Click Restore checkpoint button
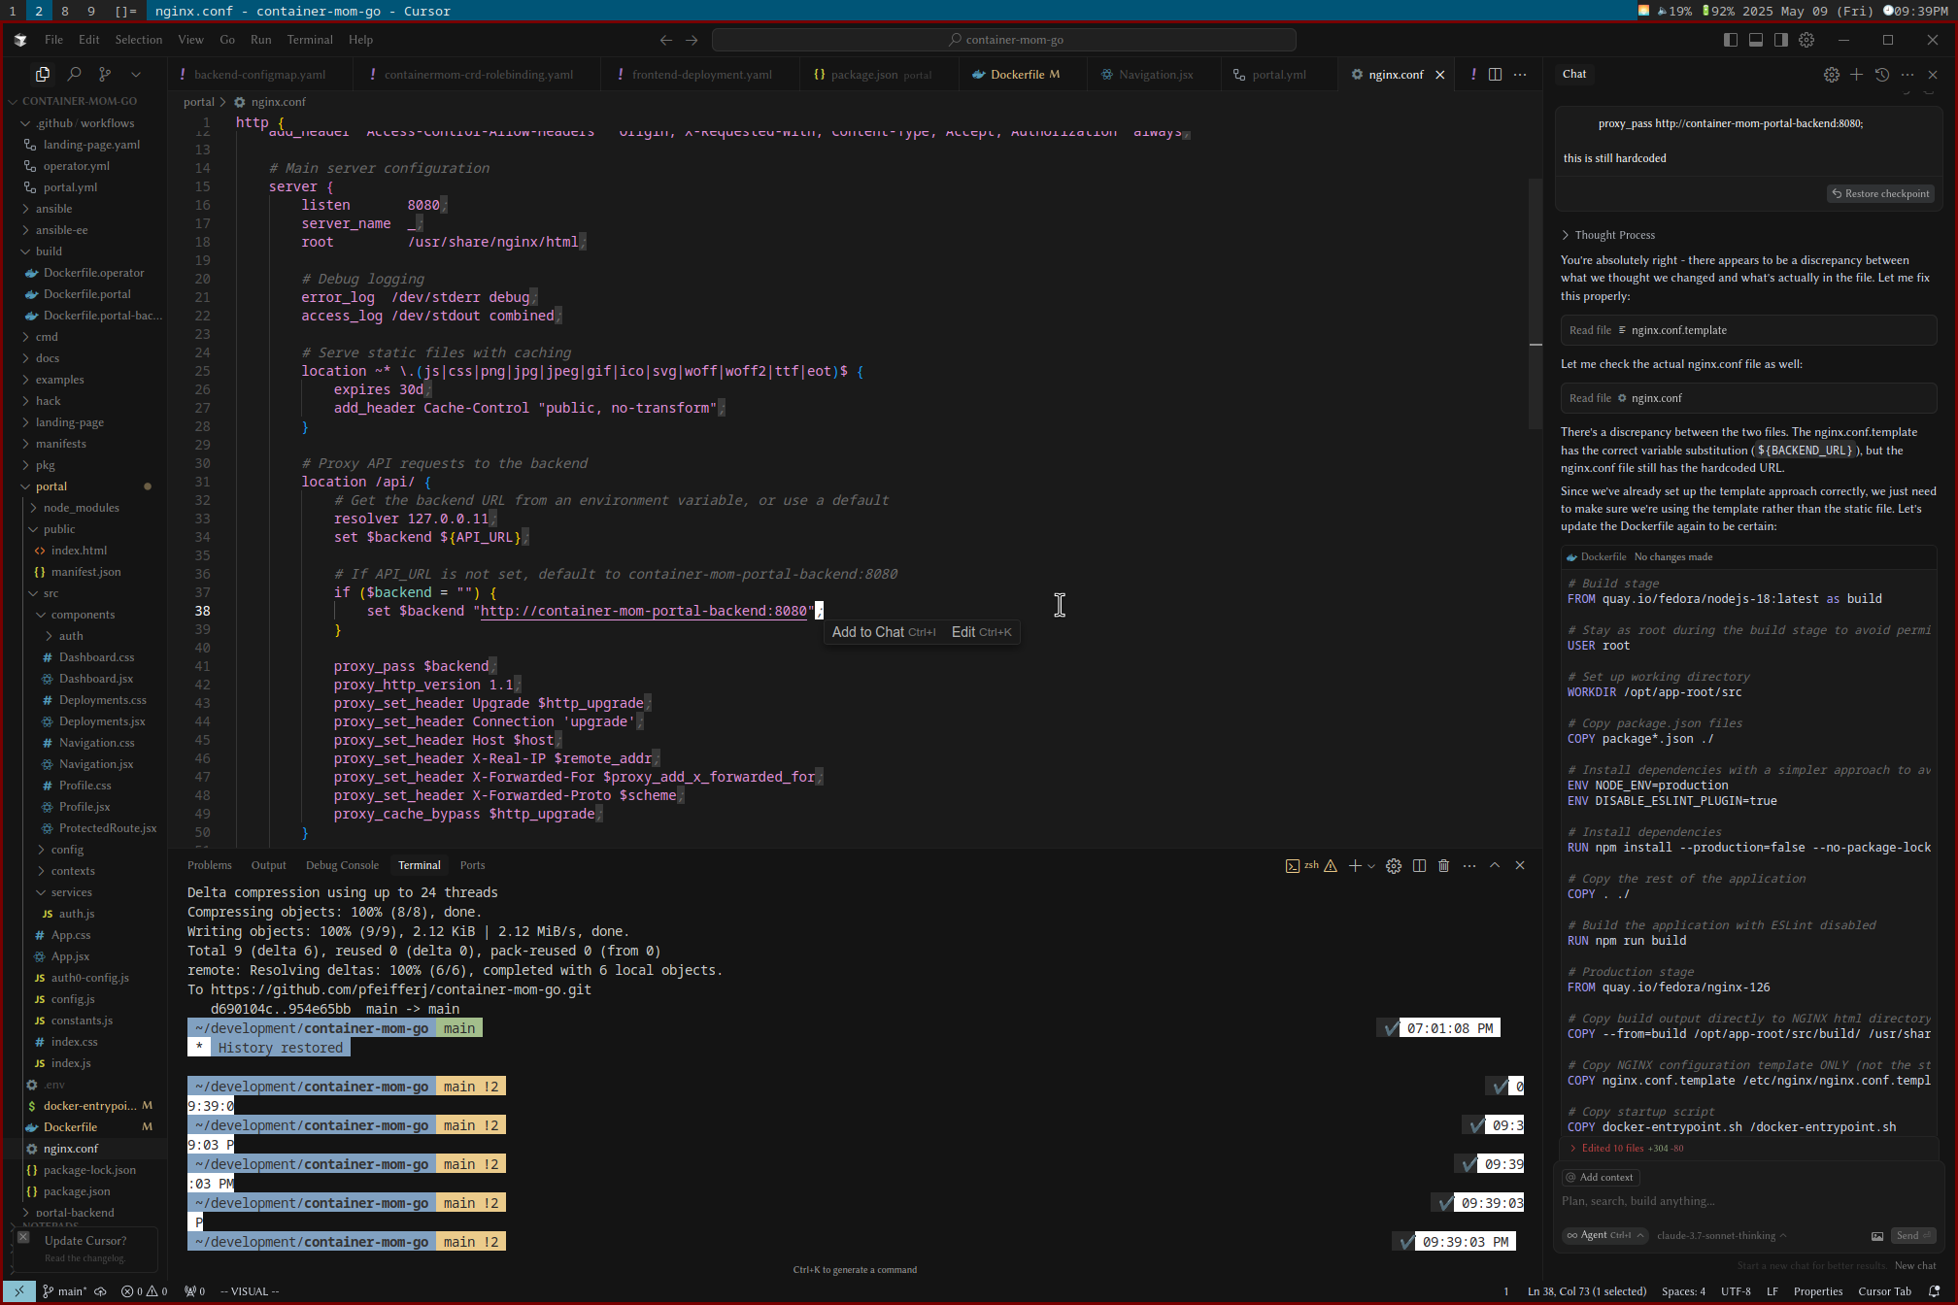Screen dimensions: 1958x1305 click(1880, 193)
